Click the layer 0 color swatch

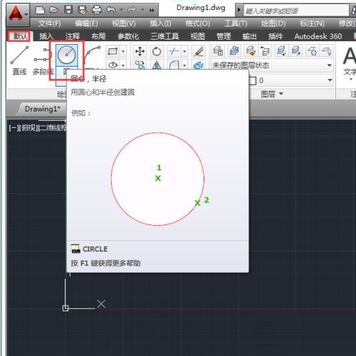[x=253, y=80]
